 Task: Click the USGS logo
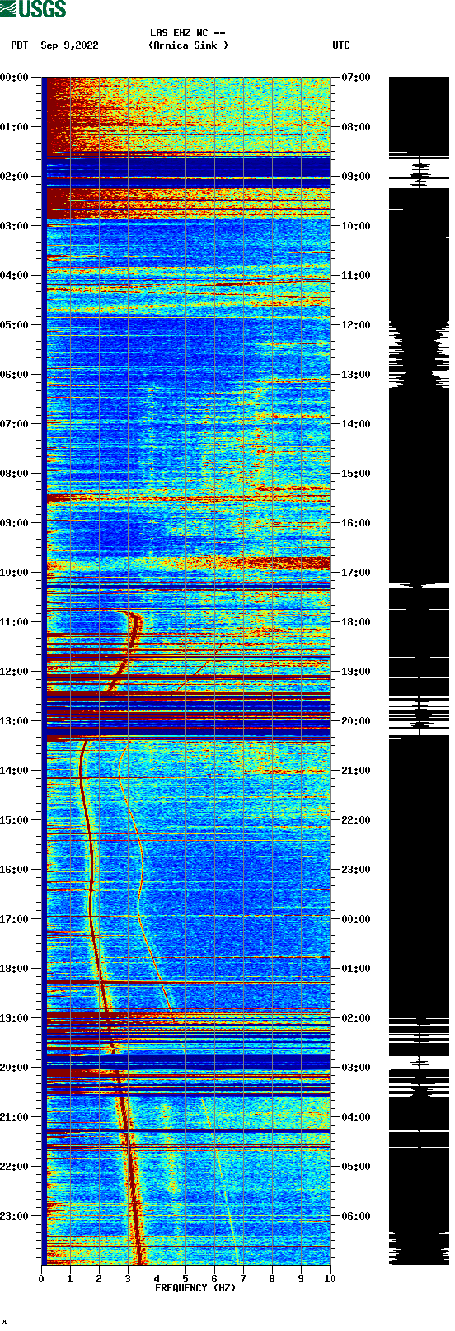pos(33,9)
